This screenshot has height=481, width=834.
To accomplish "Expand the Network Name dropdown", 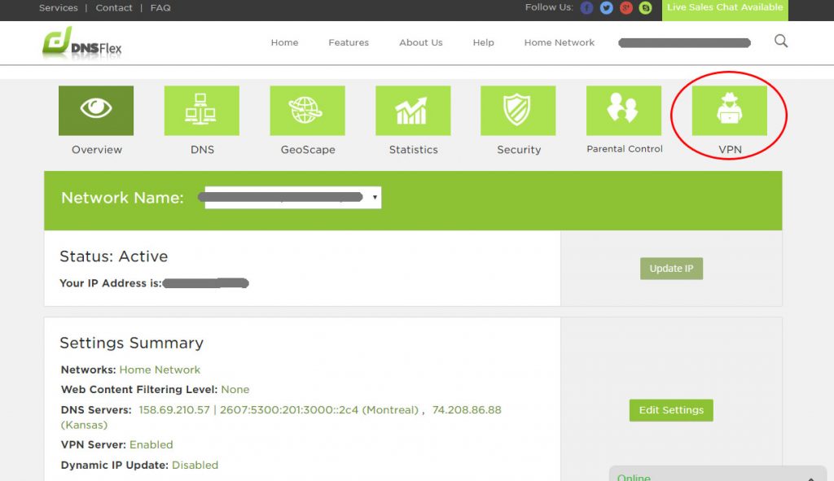I will [293, 197].
